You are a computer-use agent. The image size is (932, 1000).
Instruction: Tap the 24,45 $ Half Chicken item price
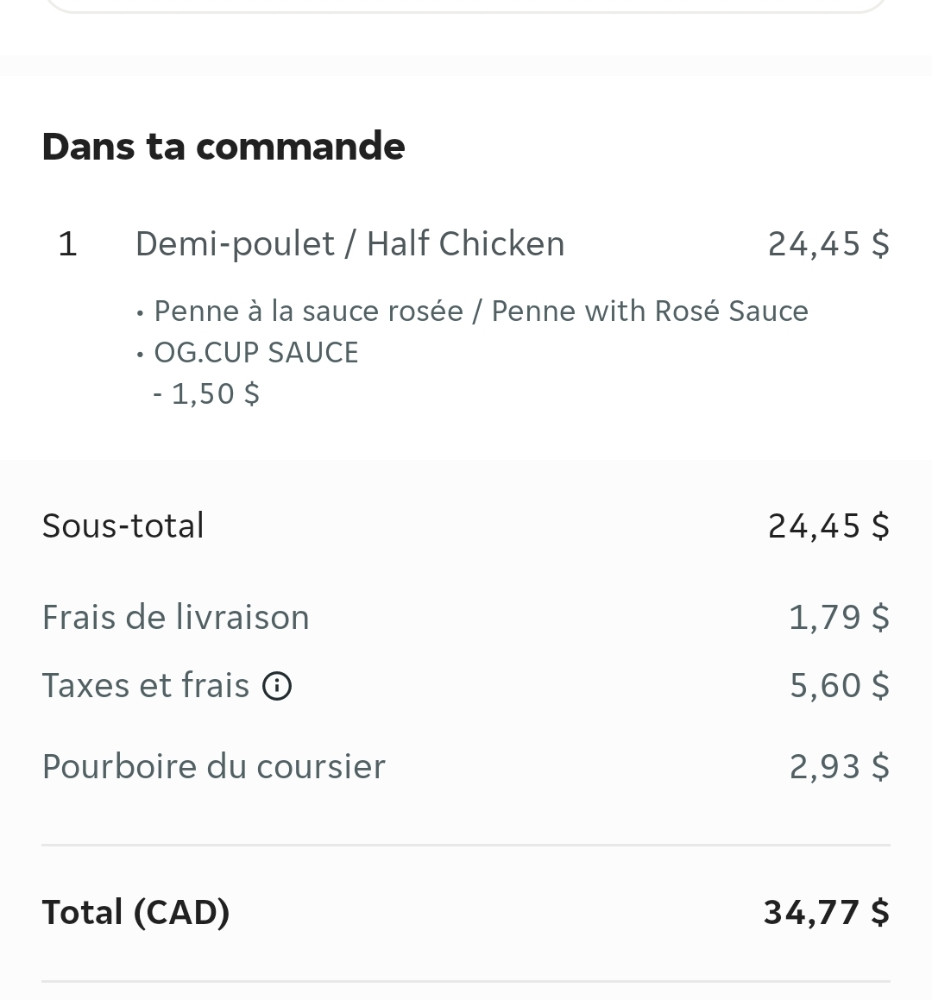pos(828,244)
